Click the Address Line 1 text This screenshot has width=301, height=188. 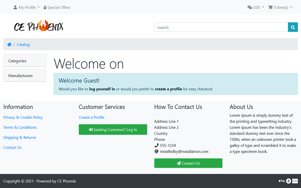(x=166, y=121)
